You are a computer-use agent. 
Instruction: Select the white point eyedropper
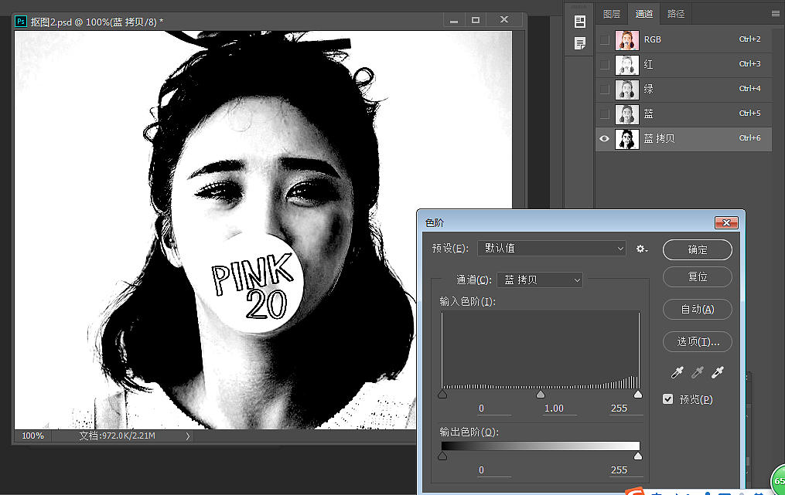717,371
